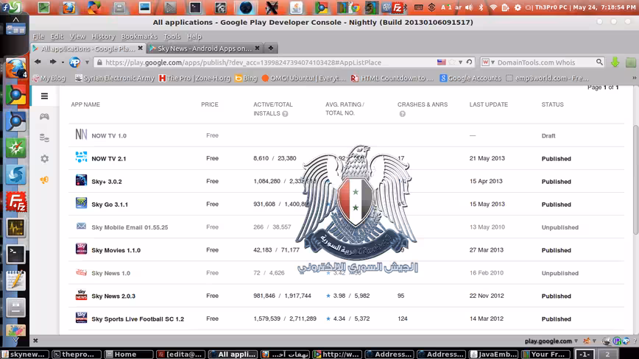Expand the bookmarks toolbar overflow chevron
This screenshot has height=359, width=639.
click(x=634, y=78)
